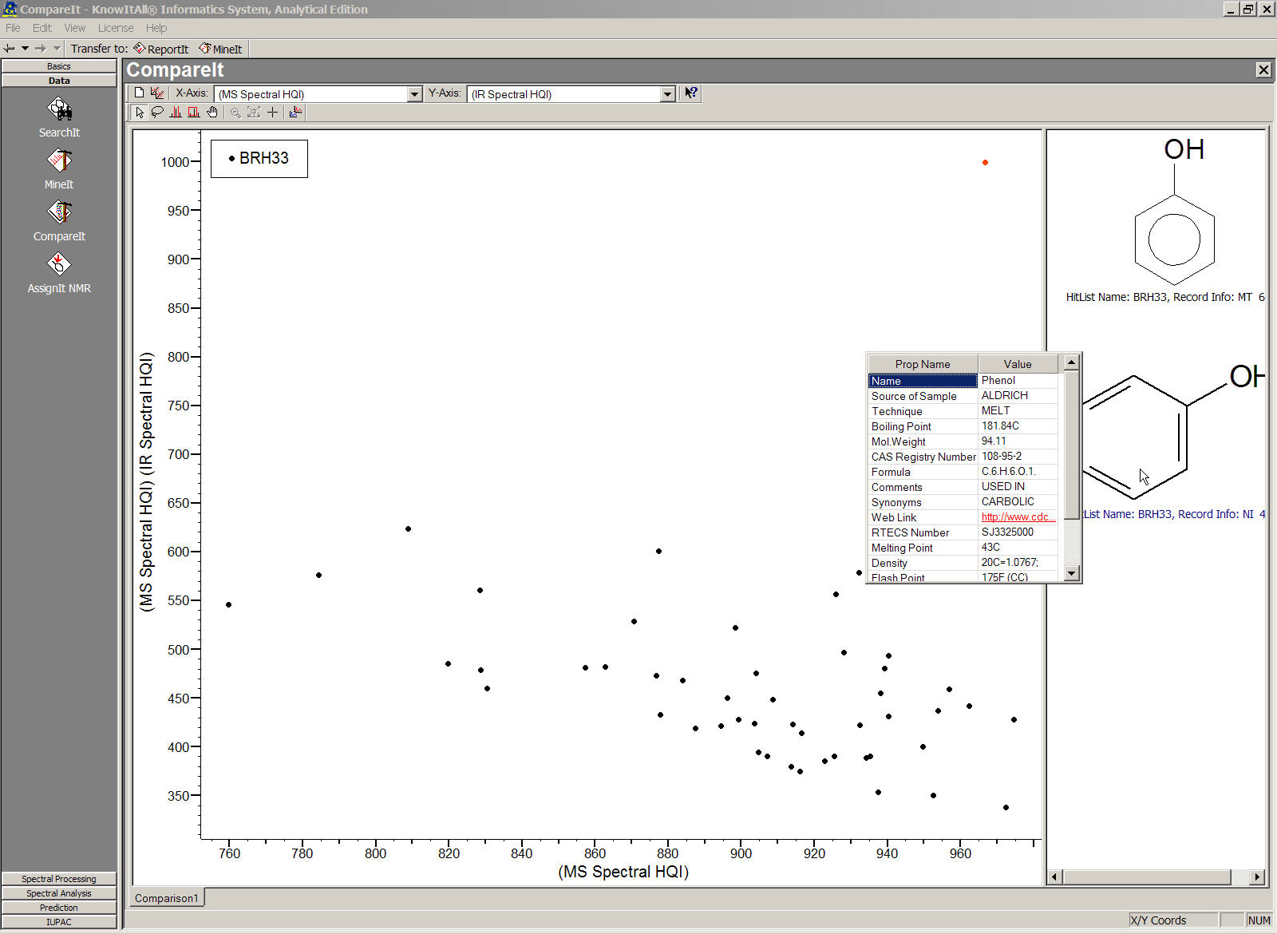Switch to Comparison1 tab
1277x934 pixels.
167,898
